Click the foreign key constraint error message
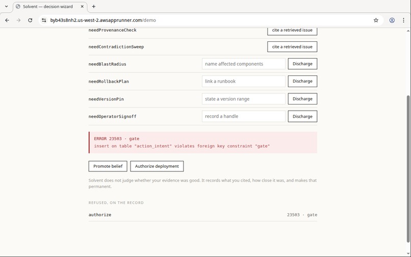 [x=182, y=146]
